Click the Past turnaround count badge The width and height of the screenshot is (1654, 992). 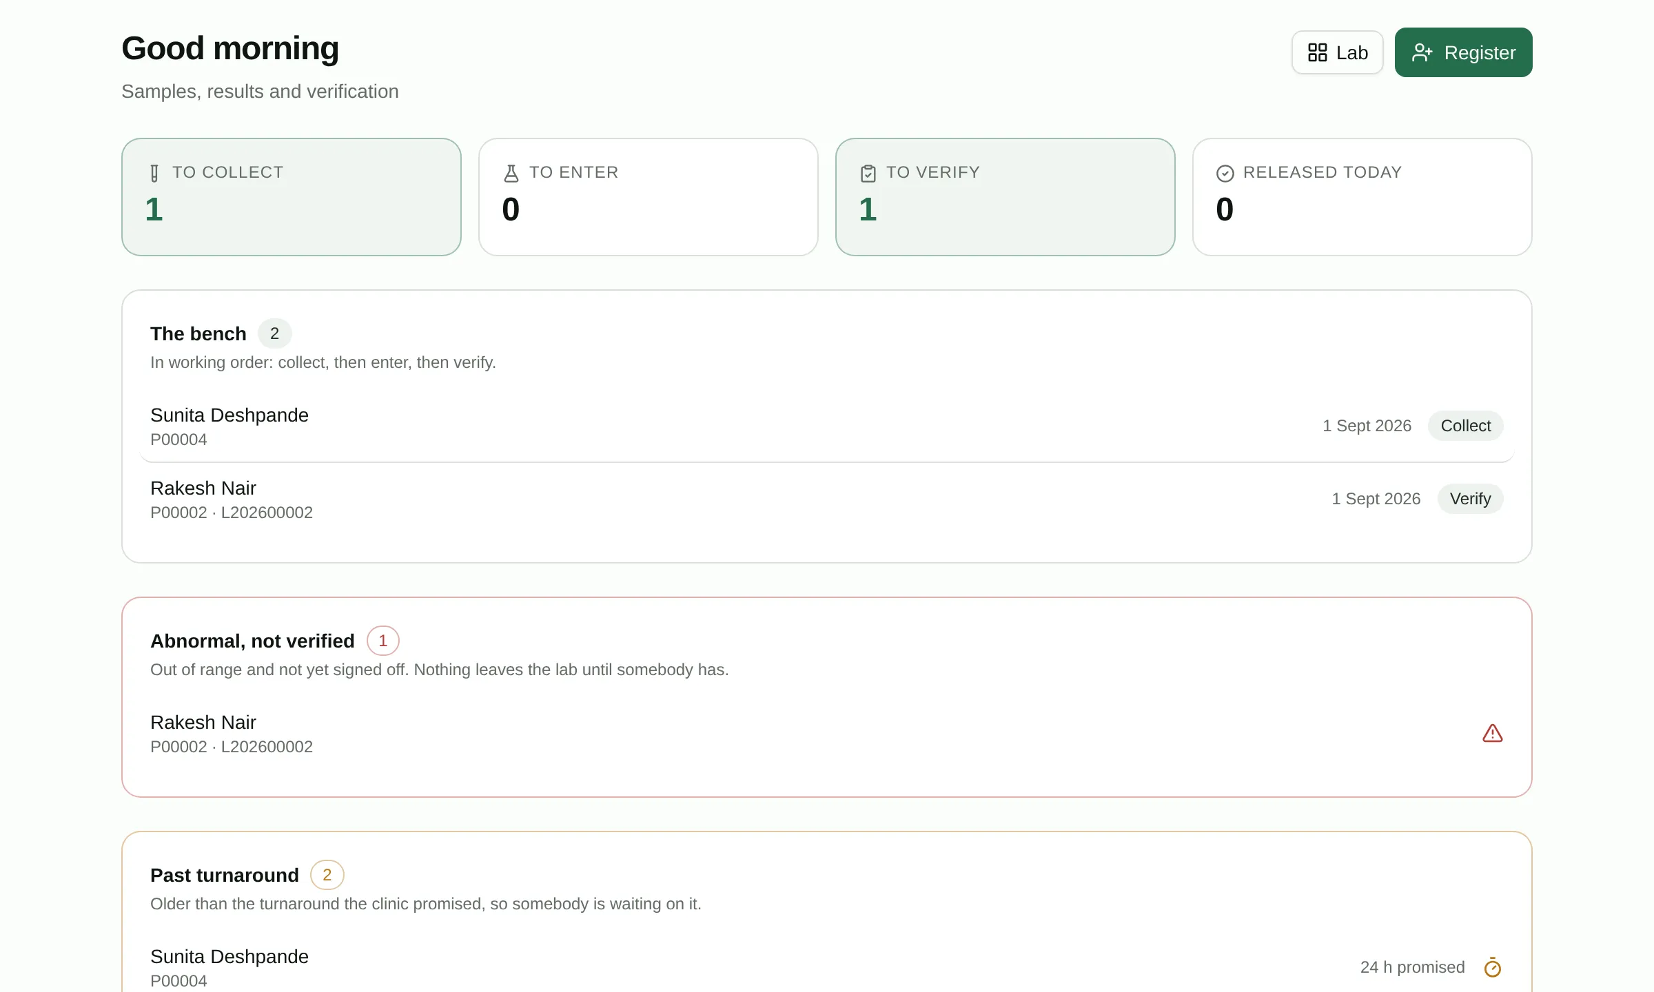click(x=327, y=875)
